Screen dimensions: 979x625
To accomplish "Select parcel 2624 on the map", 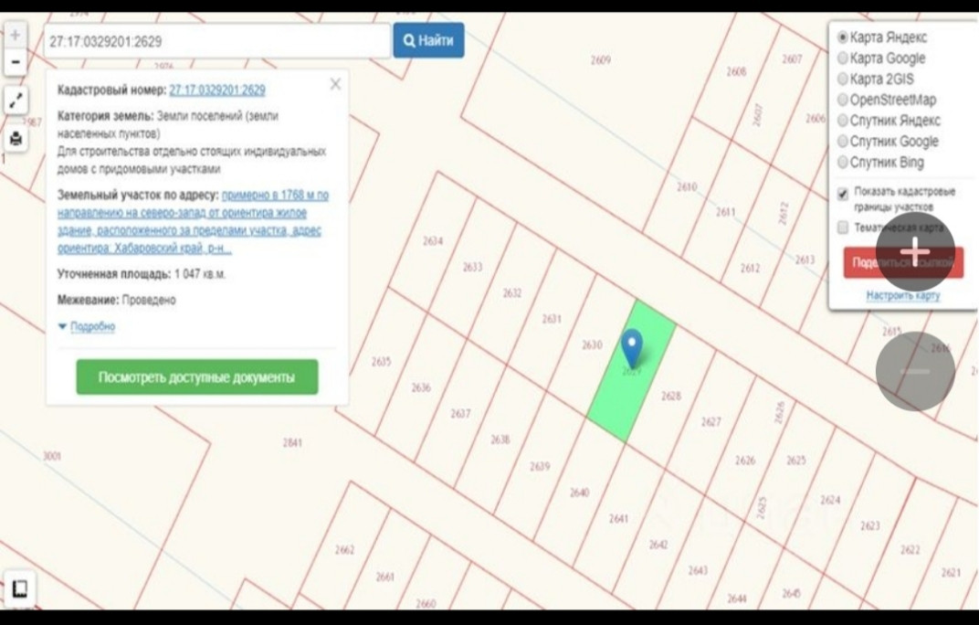I will (830, 500).
